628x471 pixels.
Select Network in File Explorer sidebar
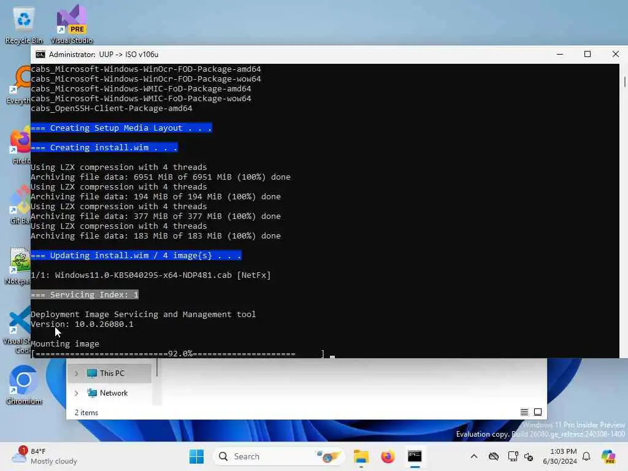pyautogui.click(x=110, y=393)
